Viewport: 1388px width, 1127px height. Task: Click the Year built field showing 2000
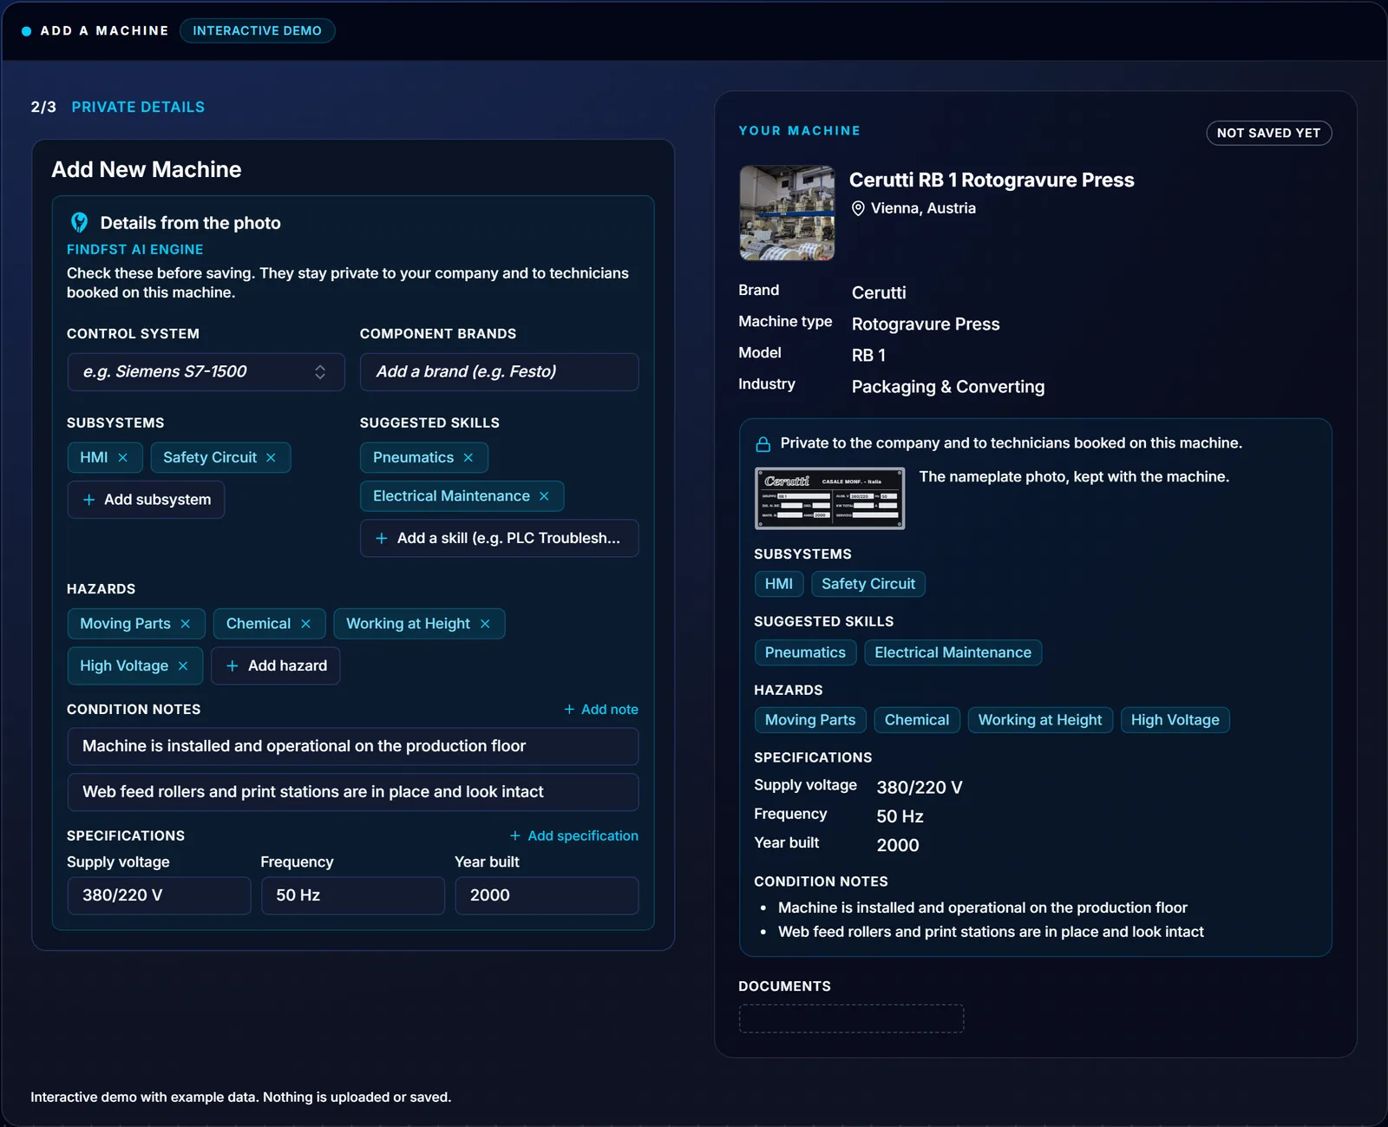click(x=547, y=895)
